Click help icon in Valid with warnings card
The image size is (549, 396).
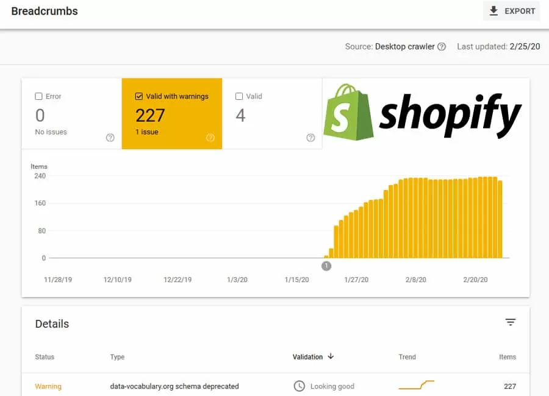(210, 138)
